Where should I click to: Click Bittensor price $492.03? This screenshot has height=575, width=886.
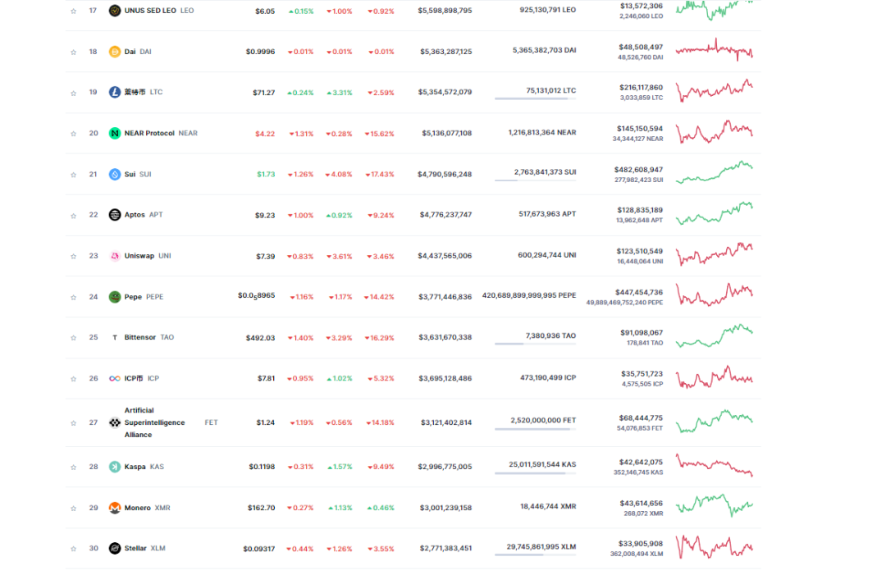261,338
